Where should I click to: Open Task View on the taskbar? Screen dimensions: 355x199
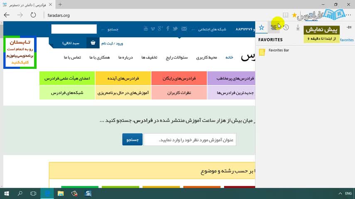[x=33, y=193]
